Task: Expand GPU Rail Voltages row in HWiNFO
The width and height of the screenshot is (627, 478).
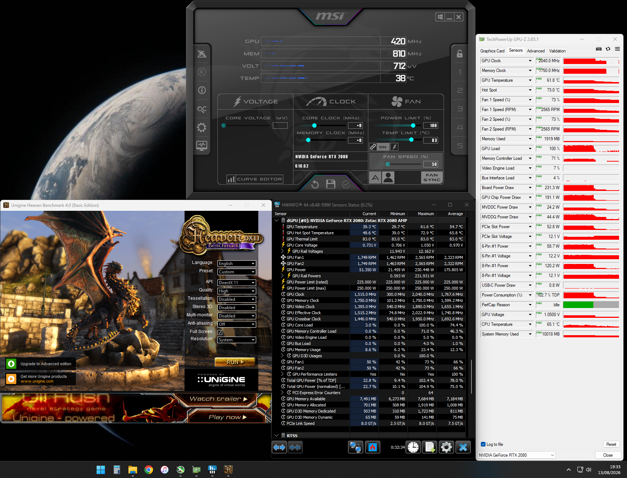Action: coord(282,251)
